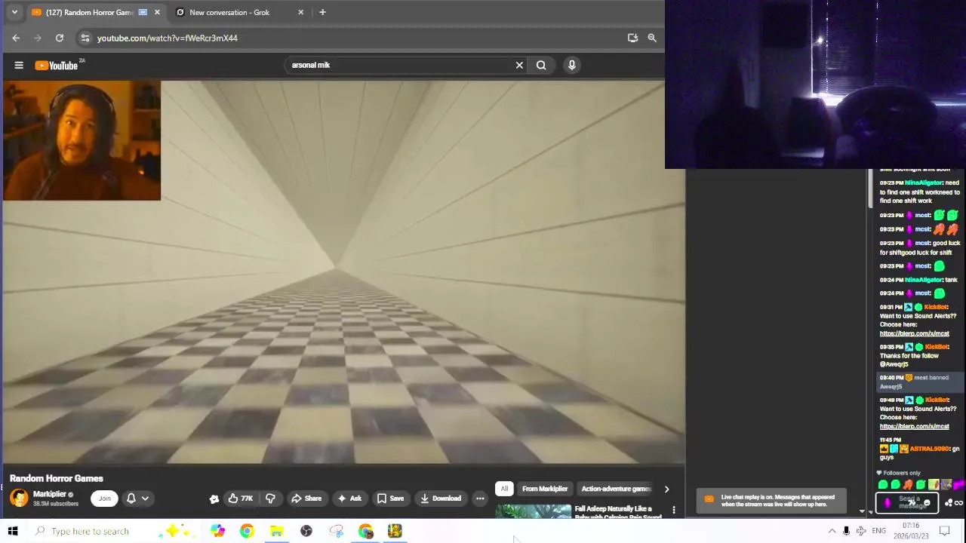This screenshot has height=543, width=966.
Task: Expand the Chrome tab search dropdown
Action: 14,12
